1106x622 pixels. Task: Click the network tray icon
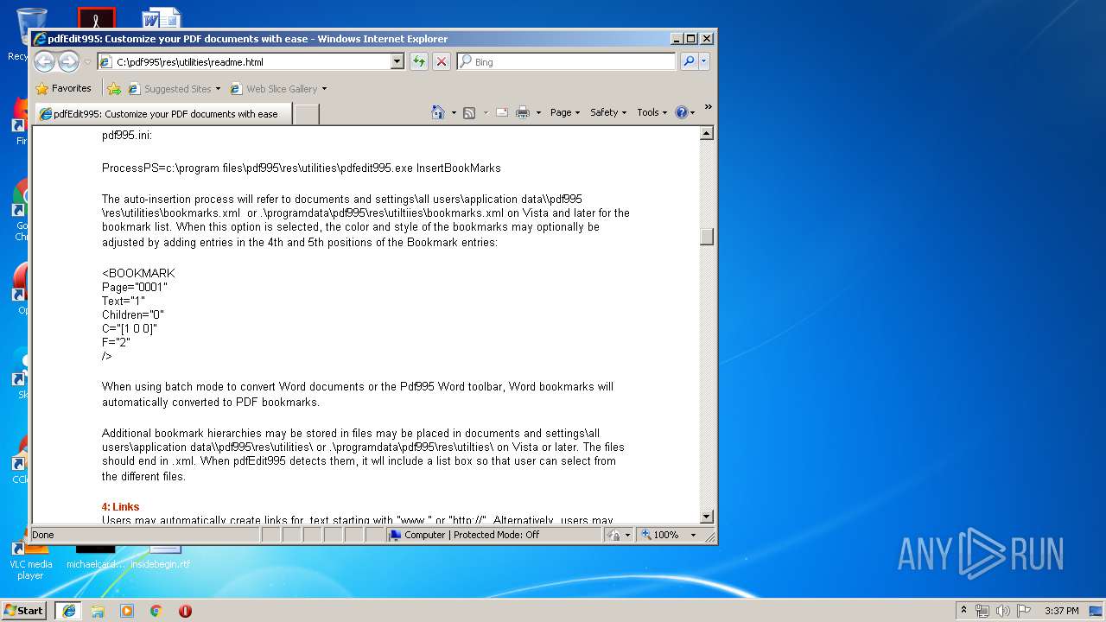tap(982, 610)
